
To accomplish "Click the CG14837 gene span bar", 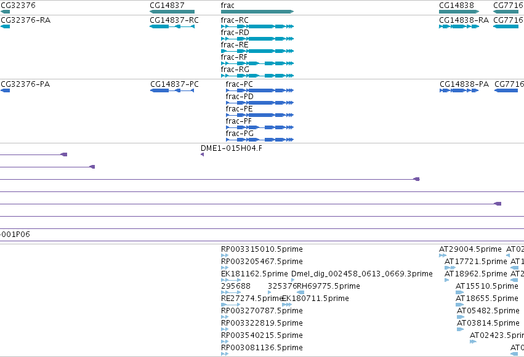I will [x=172, y=12].
